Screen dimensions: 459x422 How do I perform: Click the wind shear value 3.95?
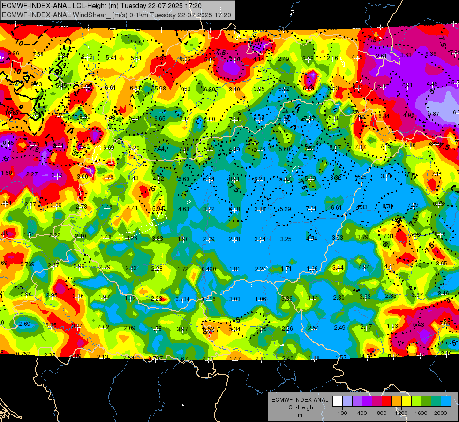coord(259,89)
